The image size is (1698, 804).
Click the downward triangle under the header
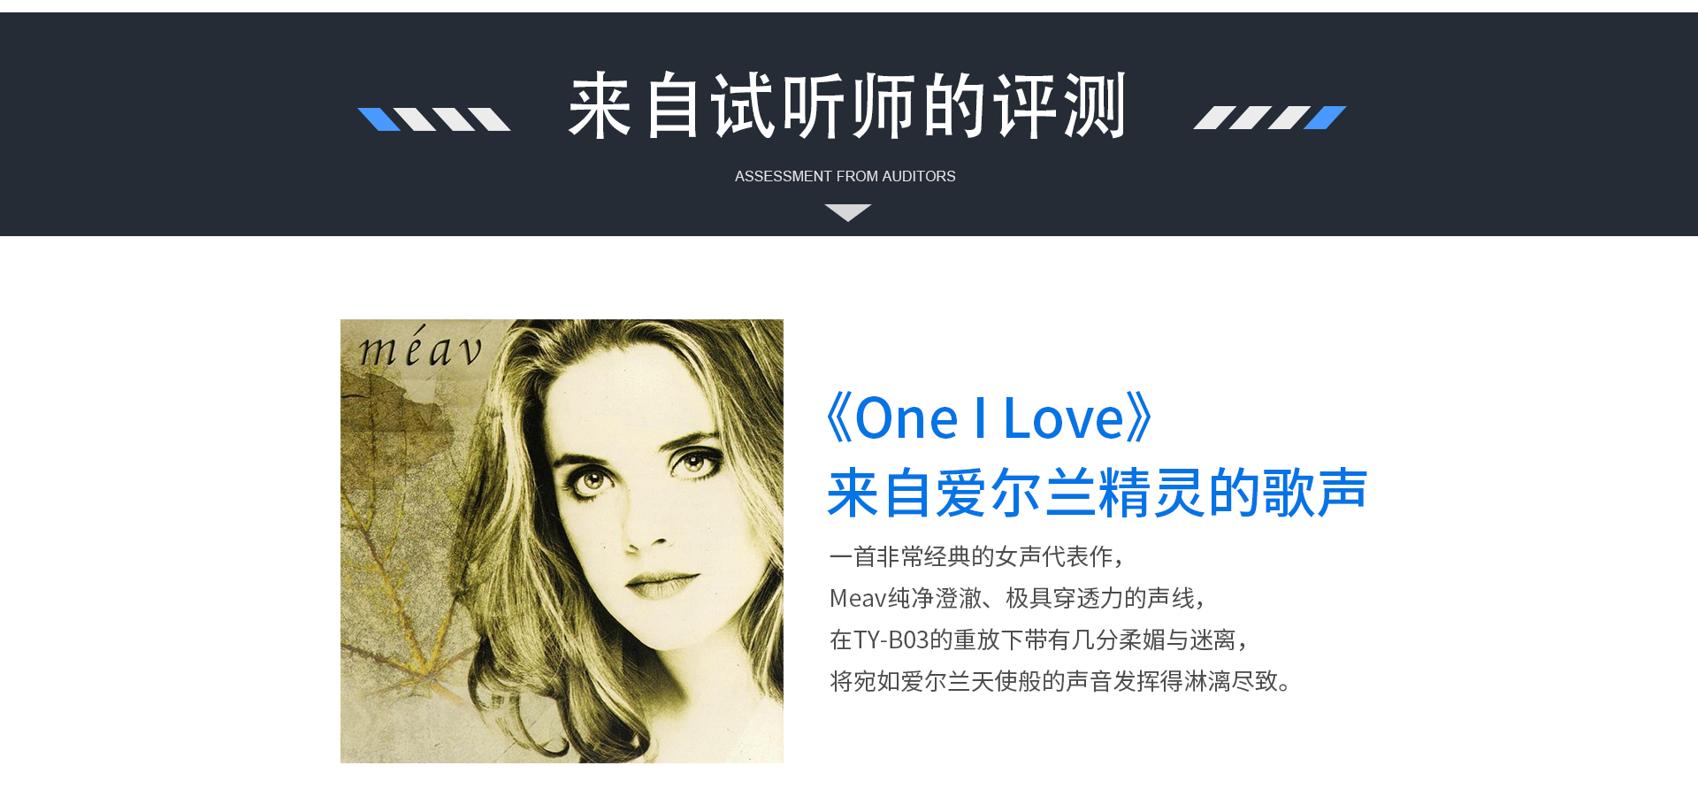coord(847,212)
